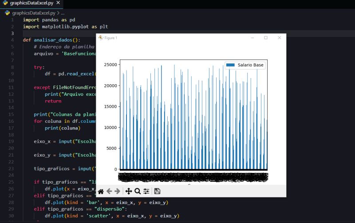The width and height of the screenshot is (355, 223).
Task: Click the bar chart plot area
Action: click(x=193, y=115)
